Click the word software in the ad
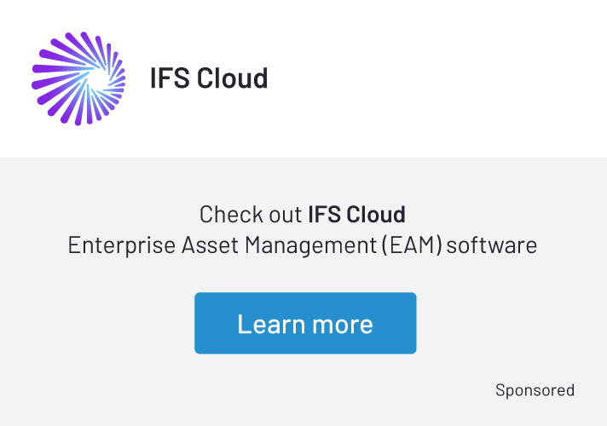 click(x=492, y=245)
